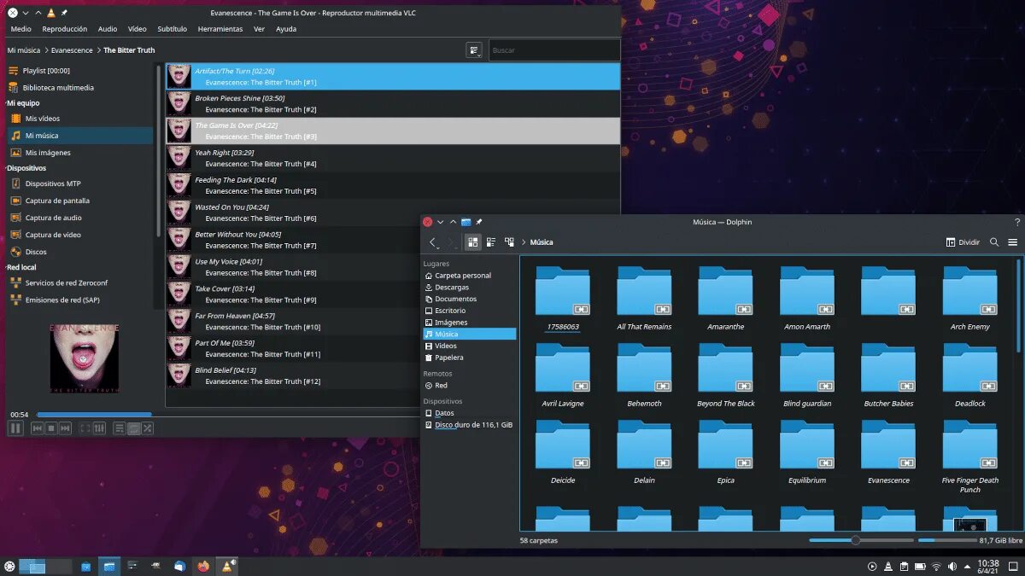Open the Avril Lavigne folder
Viewport: 1025px width, 576px height.
(562, 375)
